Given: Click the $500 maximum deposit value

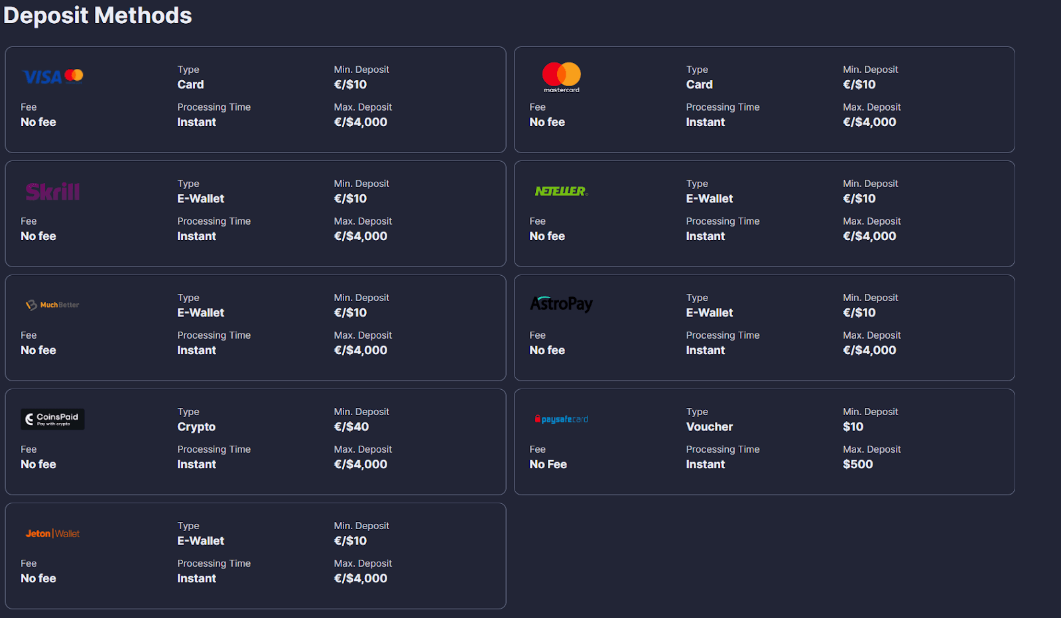Looking at the screenshot, I should [x=857, y=464].
